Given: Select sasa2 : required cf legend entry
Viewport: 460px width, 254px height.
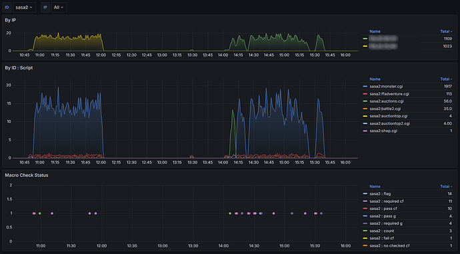Looking at the screenshot, I should pyautogui.click(x=387, y=201).
